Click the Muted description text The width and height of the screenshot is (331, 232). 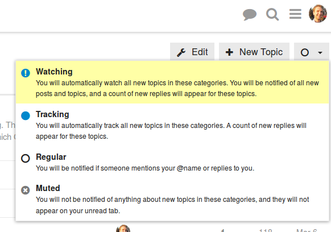coord(172,205)
